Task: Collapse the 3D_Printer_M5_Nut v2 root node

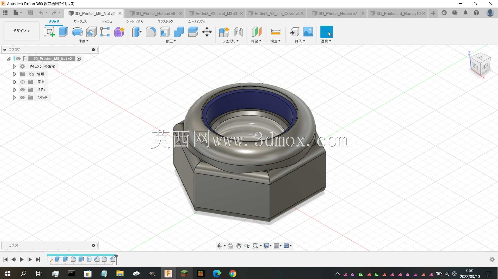Action: (9, 59)
